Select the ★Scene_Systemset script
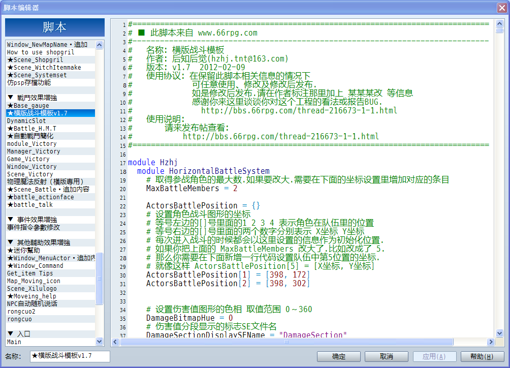The image size is (510, 368). click(51, 75)
